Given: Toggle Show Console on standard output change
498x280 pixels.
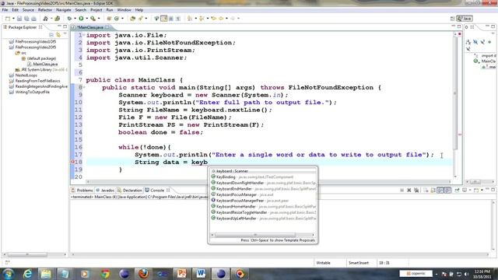Looking at the screenshot, I should (x=440, y=190).
